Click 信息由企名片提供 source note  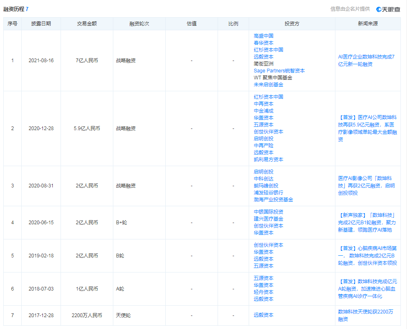[350, 9]
